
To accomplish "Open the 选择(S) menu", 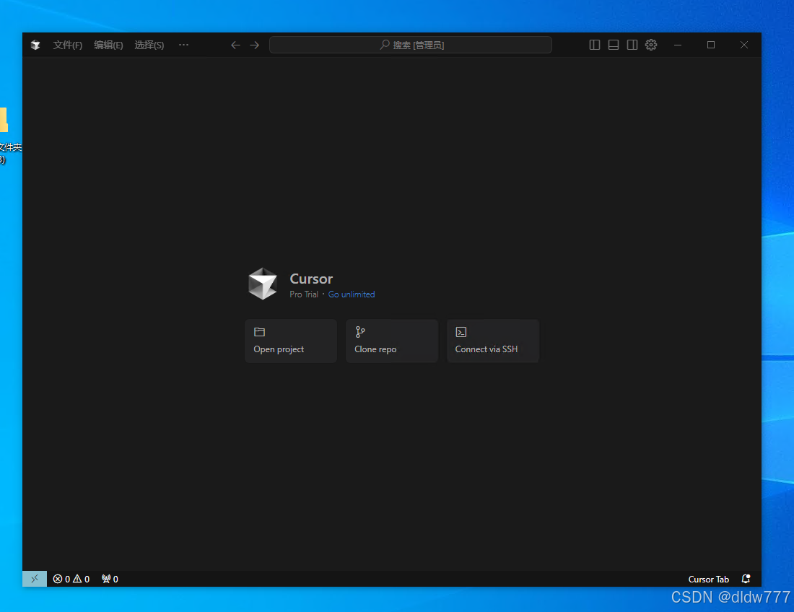I will (149, 45).
